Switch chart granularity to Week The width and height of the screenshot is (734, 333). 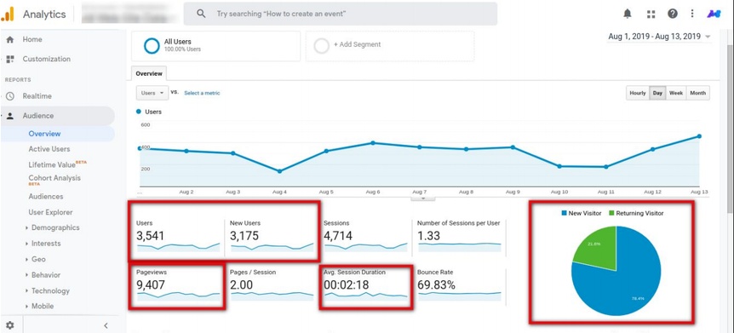coord(675,93)
